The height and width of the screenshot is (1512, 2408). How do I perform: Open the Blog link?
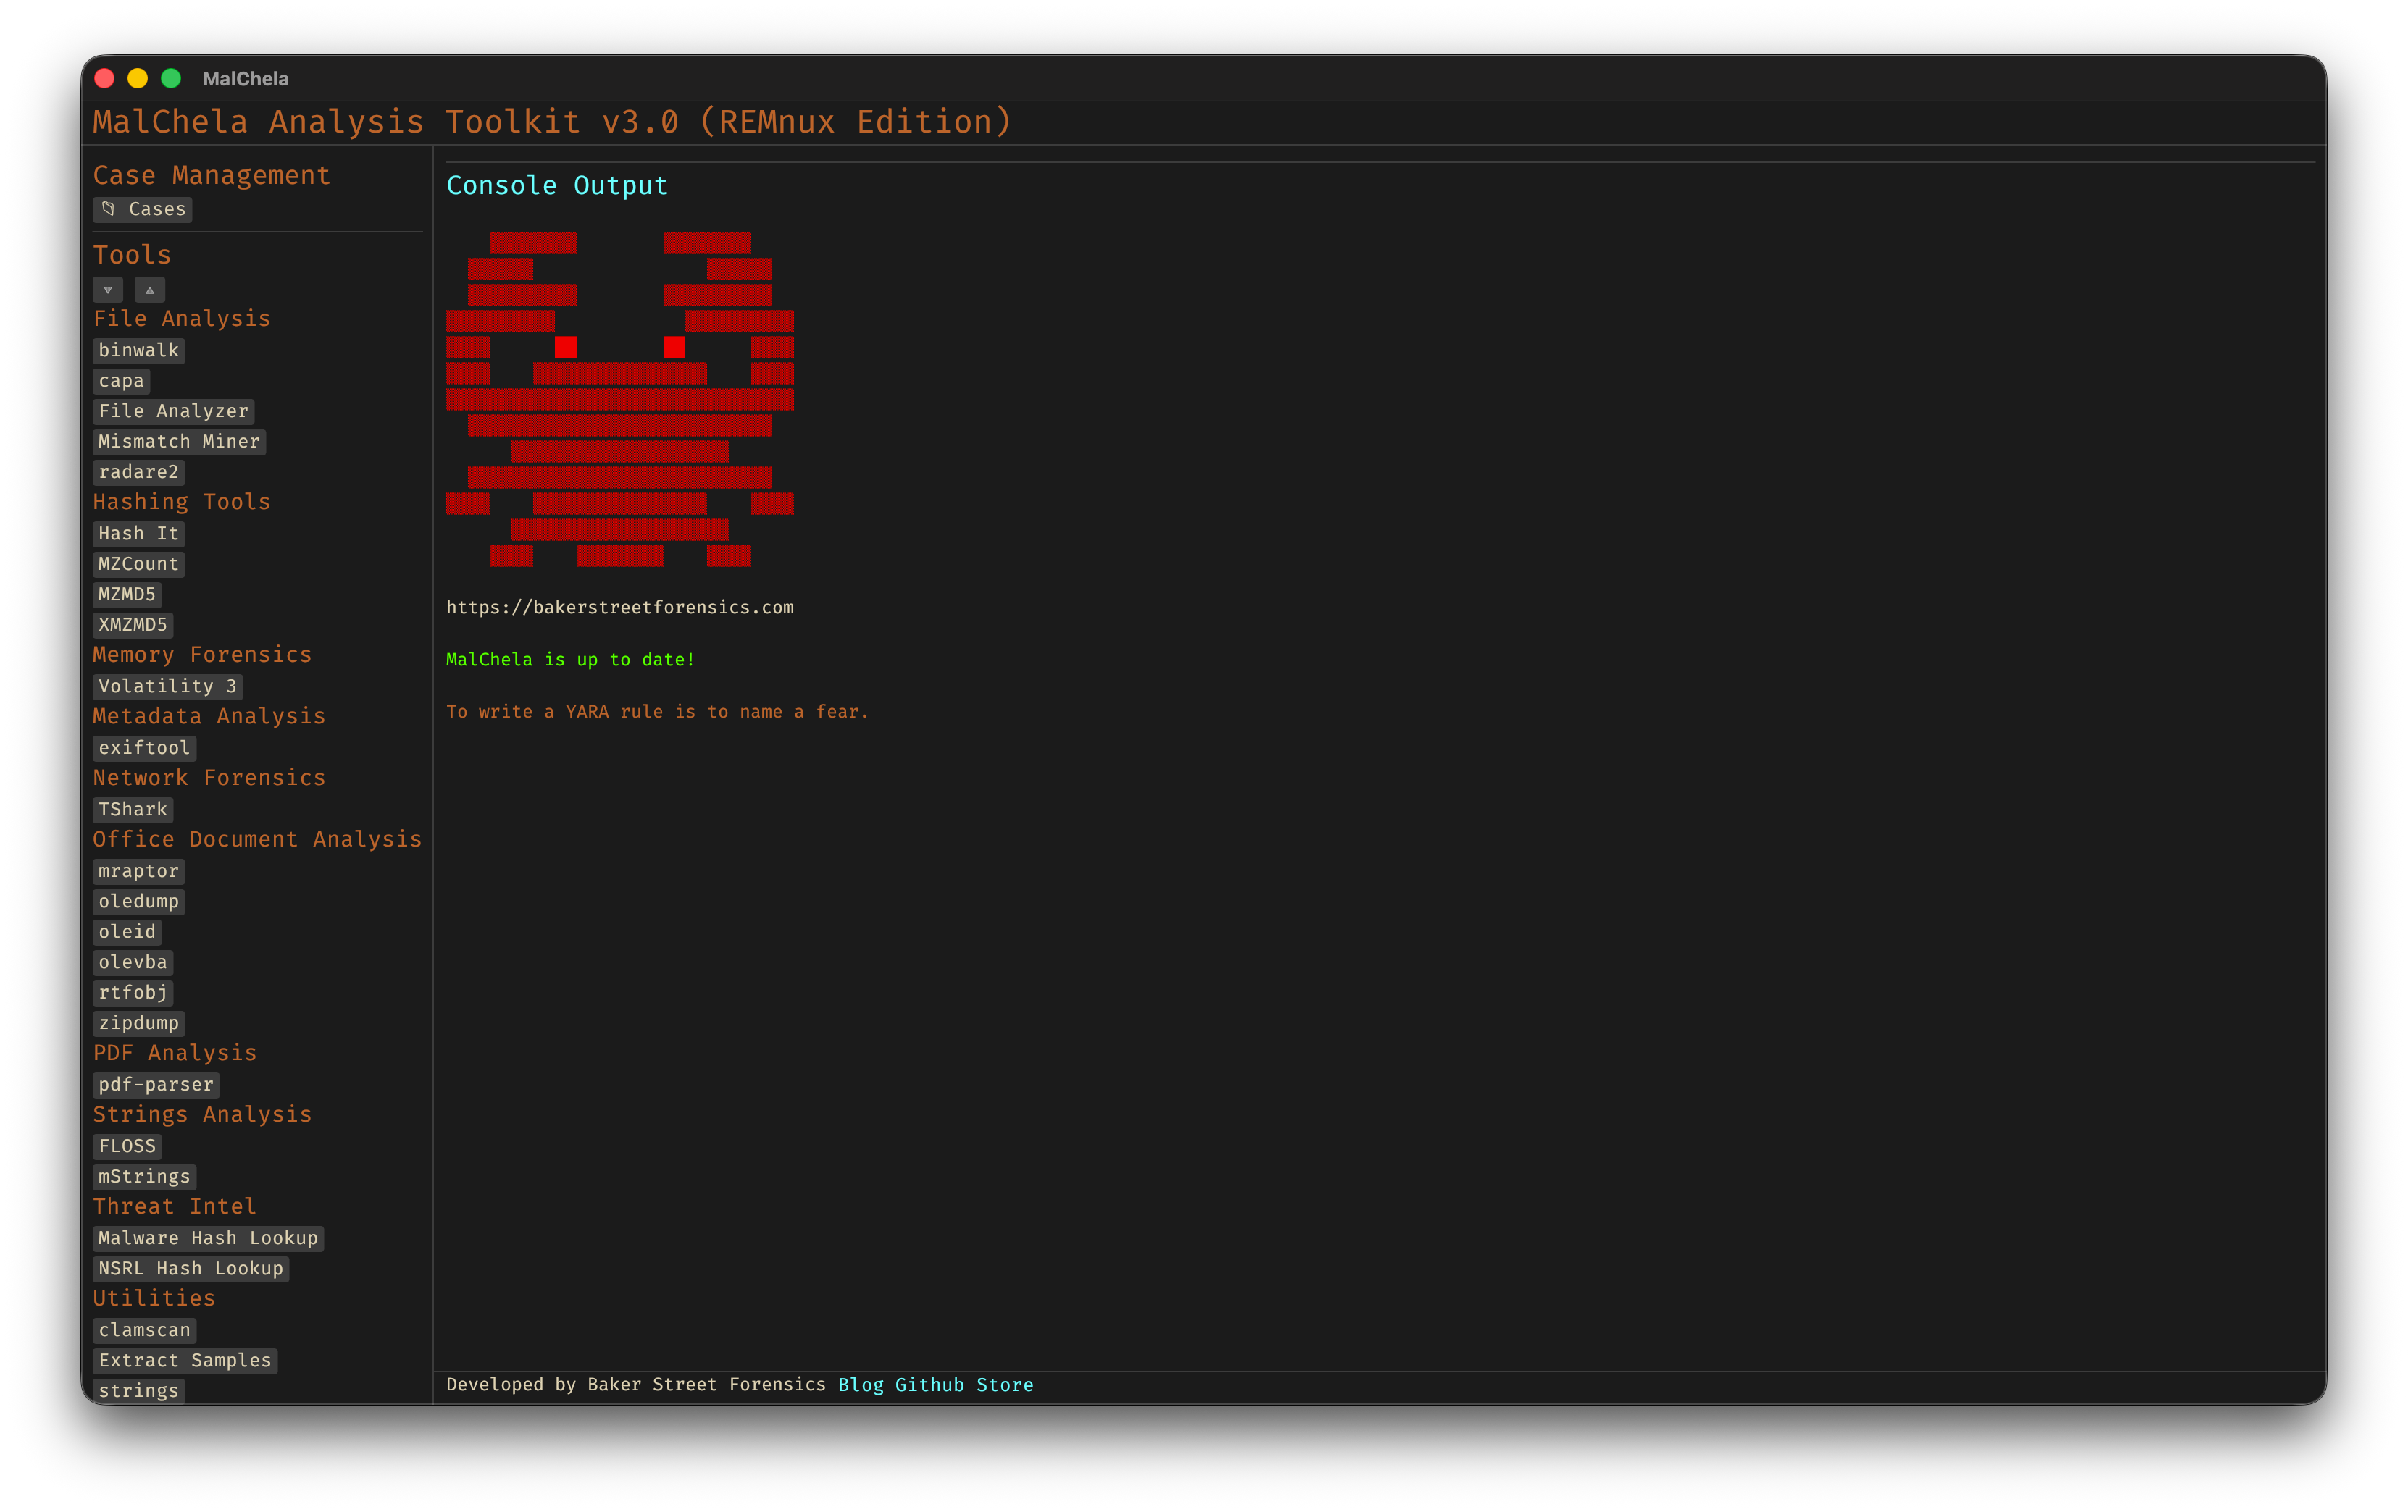click(x=861, y=1384)
